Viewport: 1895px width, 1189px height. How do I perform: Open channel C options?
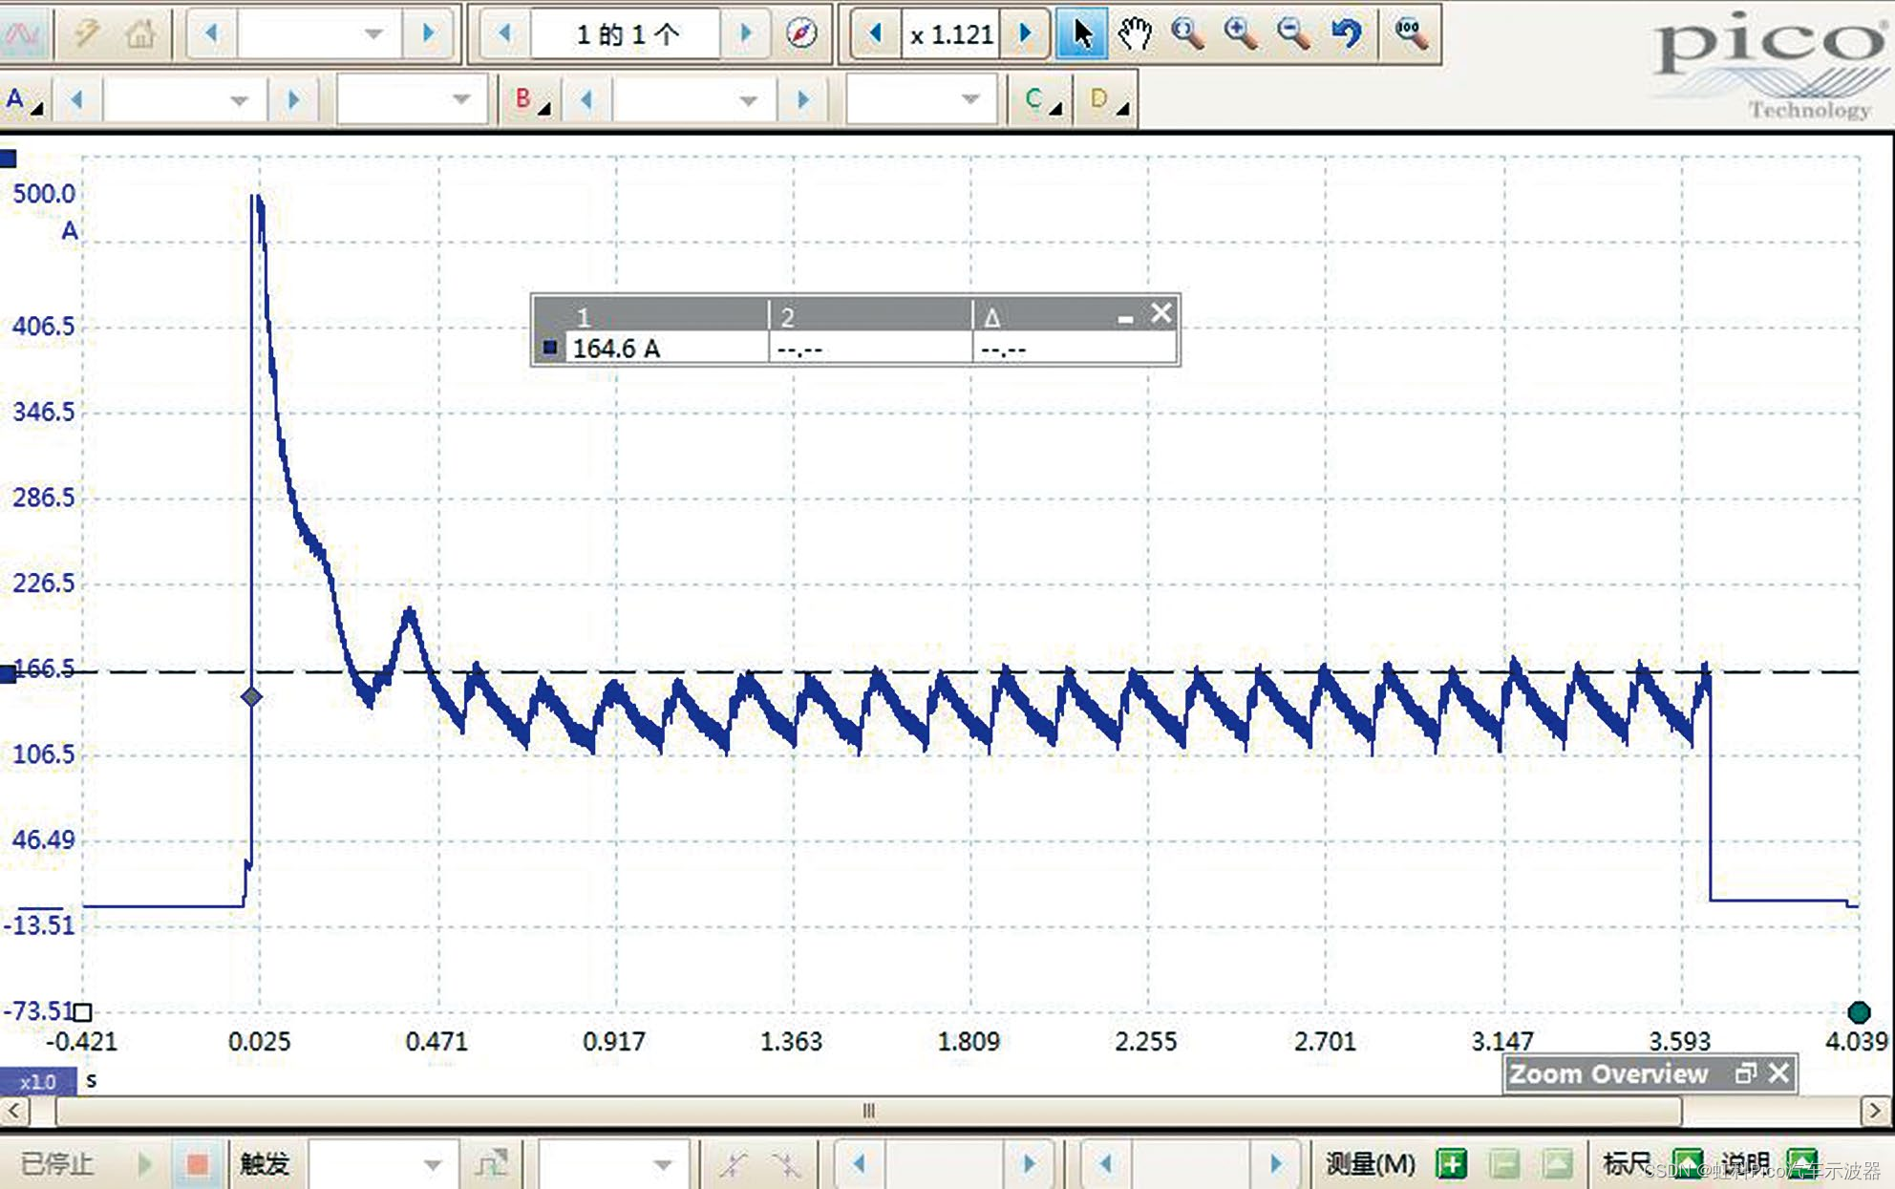tap(1042, 99)
